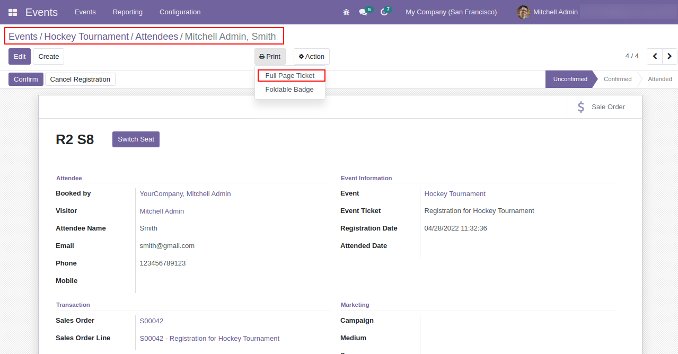Click Cancel Registration button

(x=80, y=79)
